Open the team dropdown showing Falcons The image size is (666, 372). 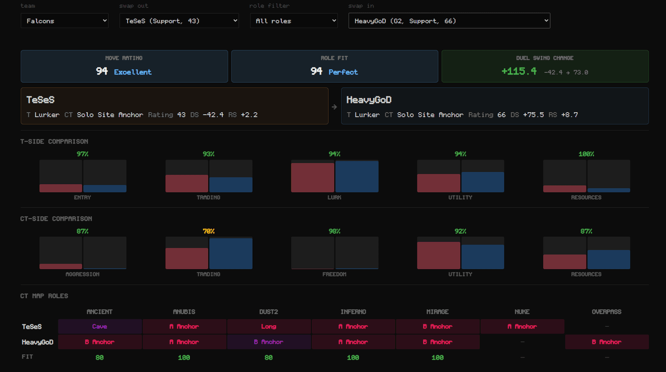click(x=65, y=21)
